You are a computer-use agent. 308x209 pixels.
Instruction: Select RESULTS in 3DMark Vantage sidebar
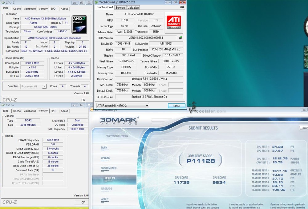pos(110,179)
